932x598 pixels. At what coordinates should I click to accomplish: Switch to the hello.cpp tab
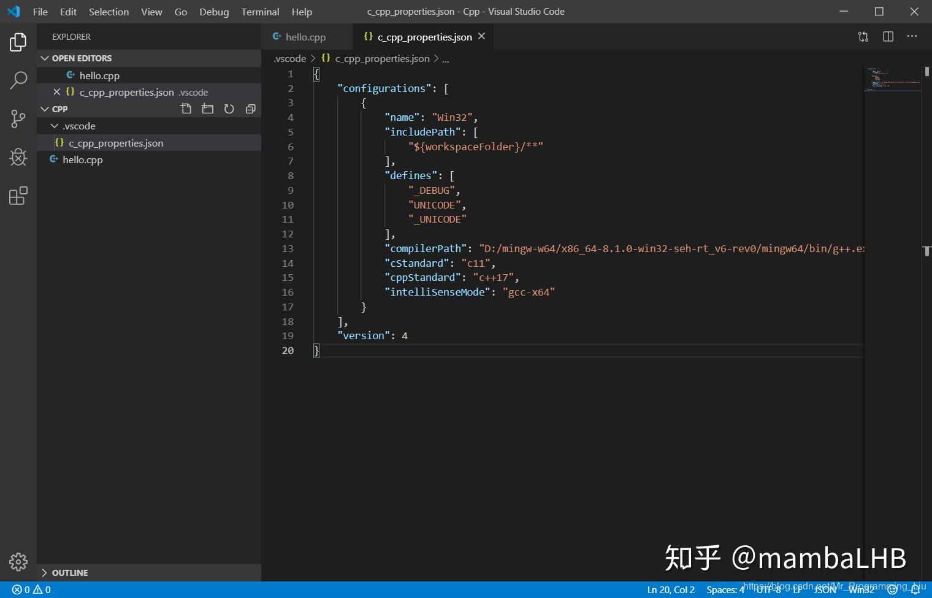(x=305, y=37)
